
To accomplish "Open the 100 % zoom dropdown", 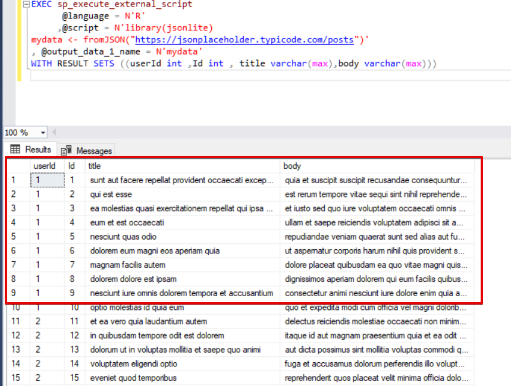I will pos(43,133).
